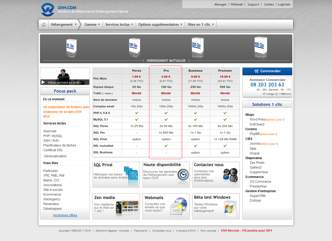The height and width of the screenshot is (241, 332).
Task: Open SugarCRM solution link
Action: point(258,196)
